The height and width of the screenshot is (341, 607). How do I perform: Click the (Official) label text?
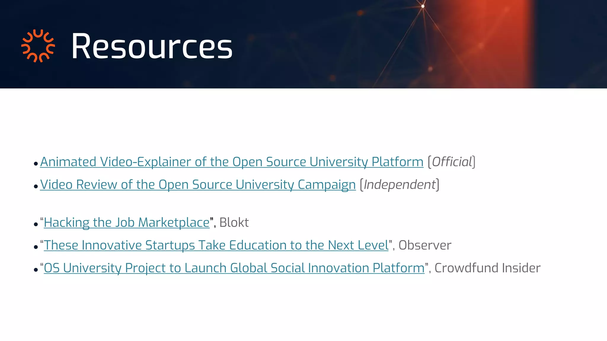coord(452,162)
